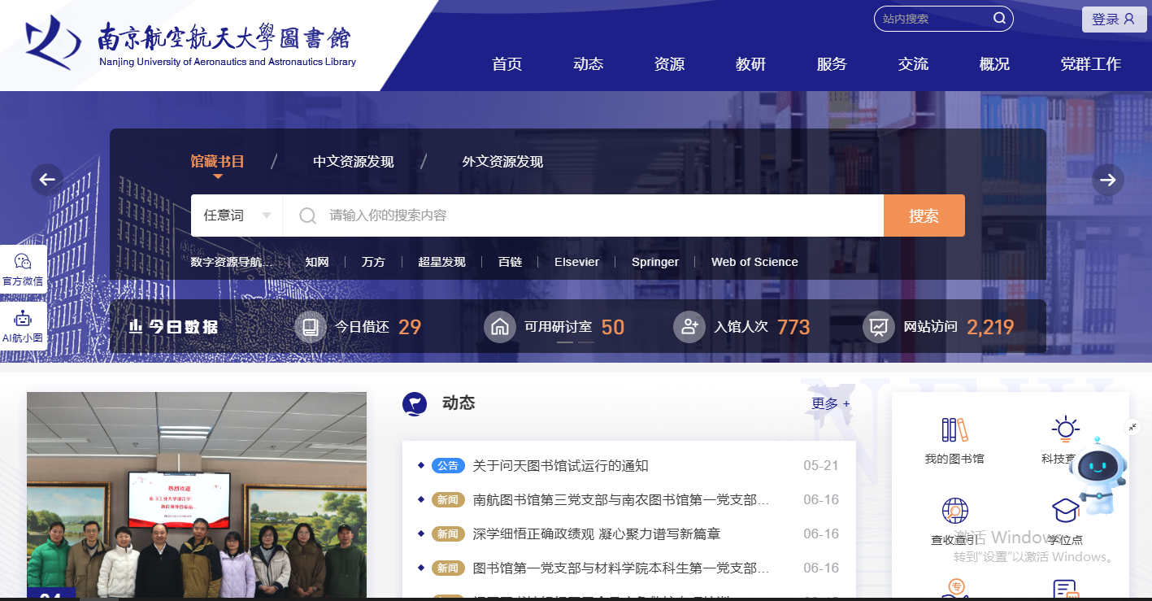Screen dimensions: 1152x601
Task: Click the 可用研讨室 house icon
Action: click(x=499, y=327)
